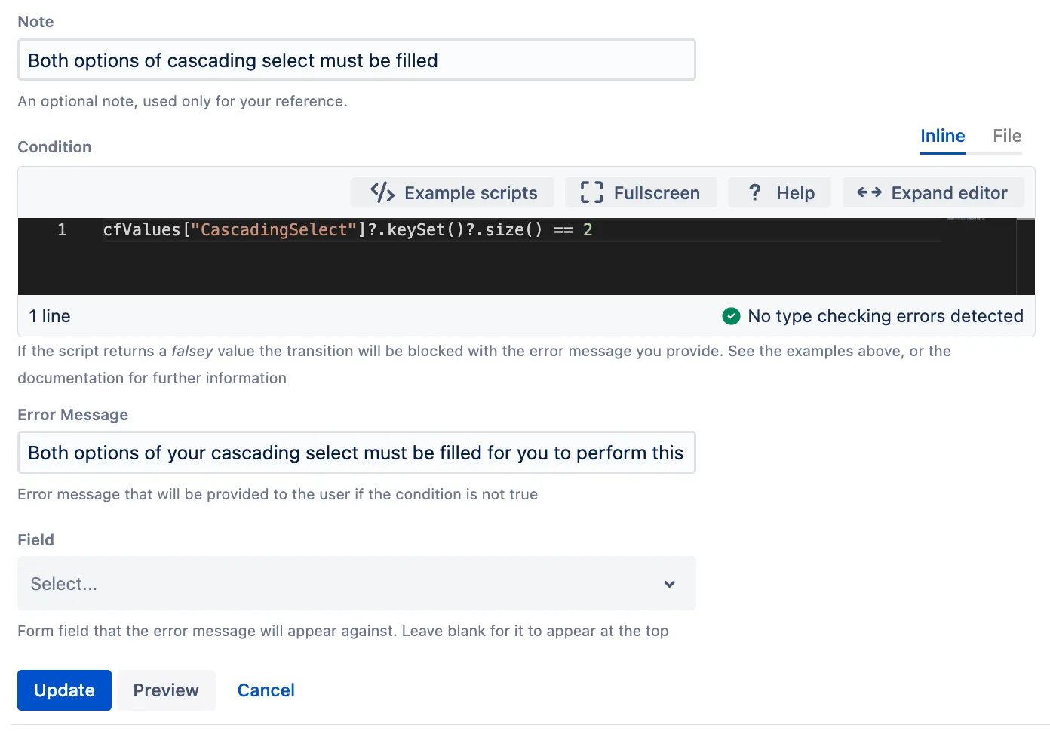The image size is (1050, 756).
Task: Click the Error Message label
Action: (x=73, y=415)
